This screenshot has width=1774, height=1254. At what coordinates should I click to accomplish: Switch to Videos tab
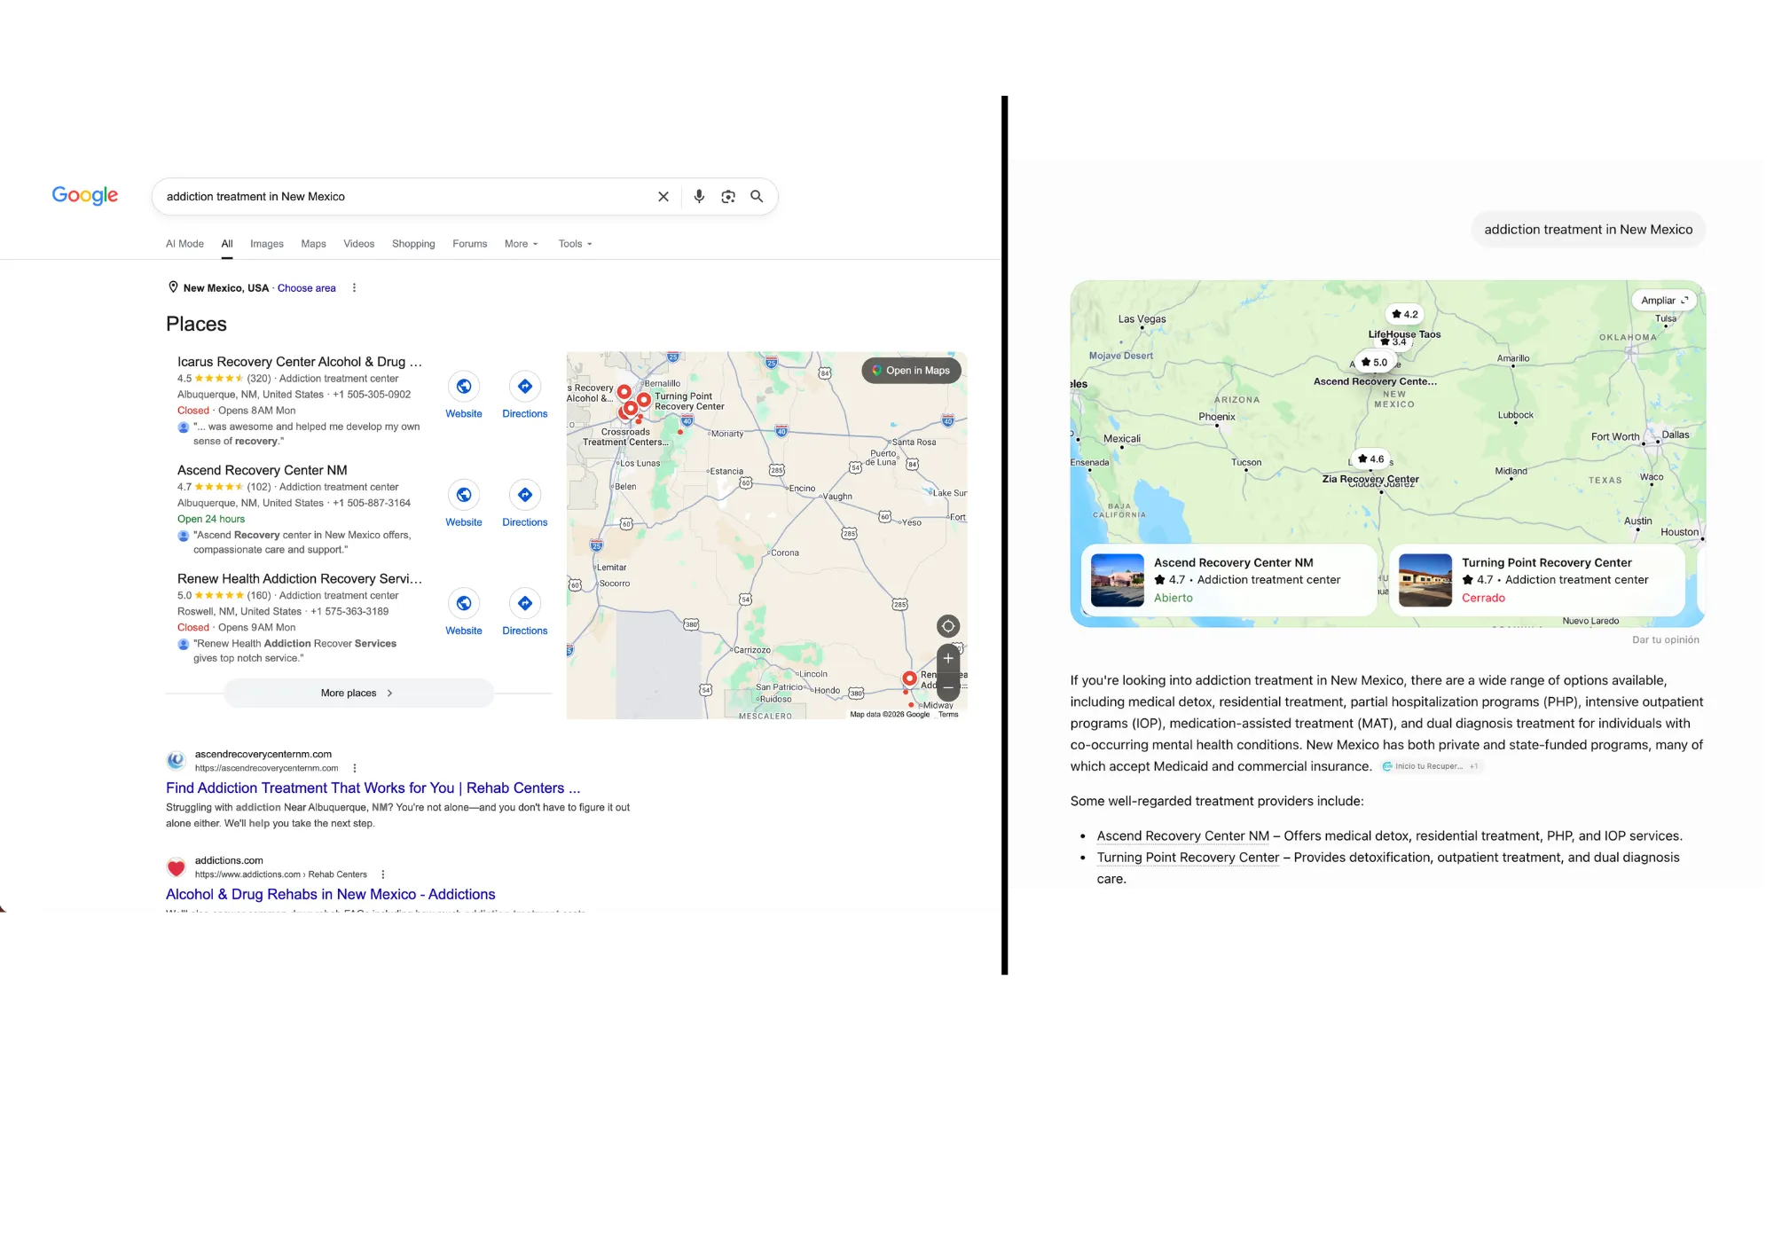click(x=359, y=244)
